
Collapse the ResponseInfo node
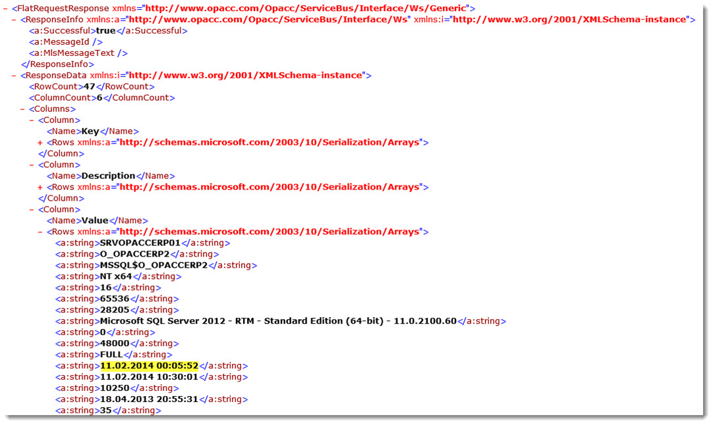pyautogui.click(x=14, y=20)
